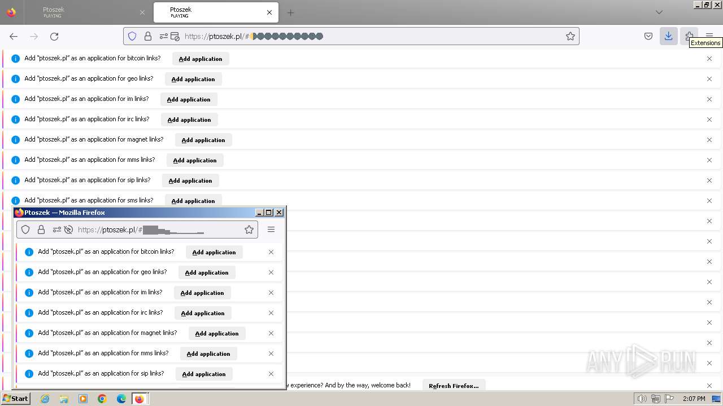723x406 pixels.
Task: Add application for geo links in main window
Action: click(193, 79)
